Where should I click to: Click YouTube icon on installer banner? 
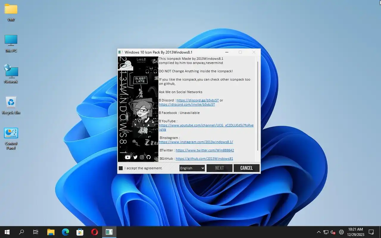coord(128,157)
